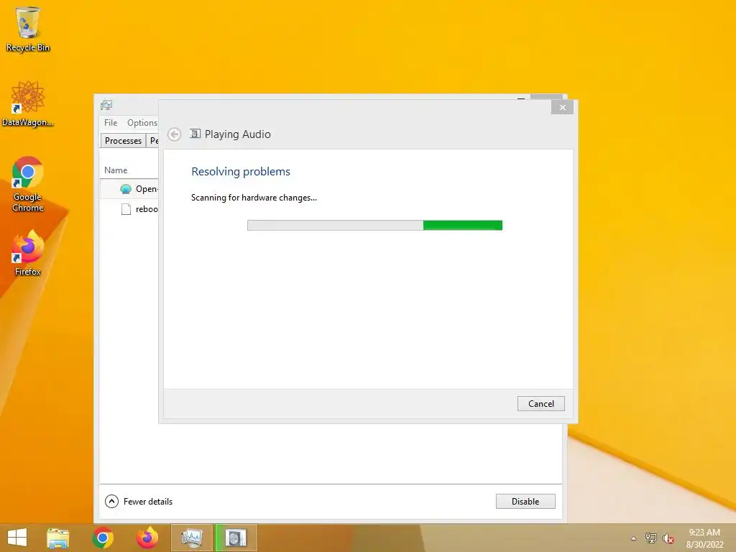Click the back arrow in the troubleshooter

coord(175,134)
